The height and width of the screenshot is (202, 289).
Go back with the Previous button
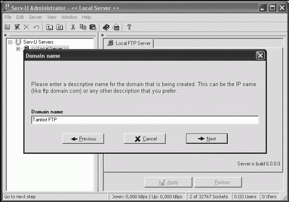click(x=83, y=139)
